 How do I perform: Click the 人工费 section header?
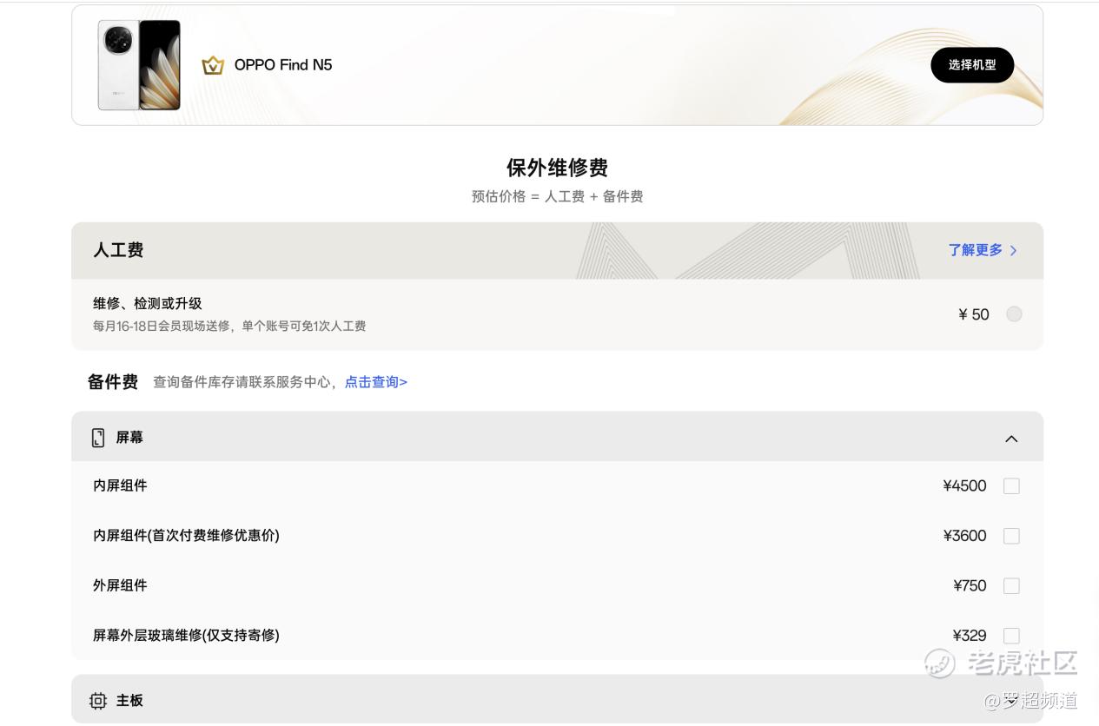pyautogui.click(x=557, y=250)
